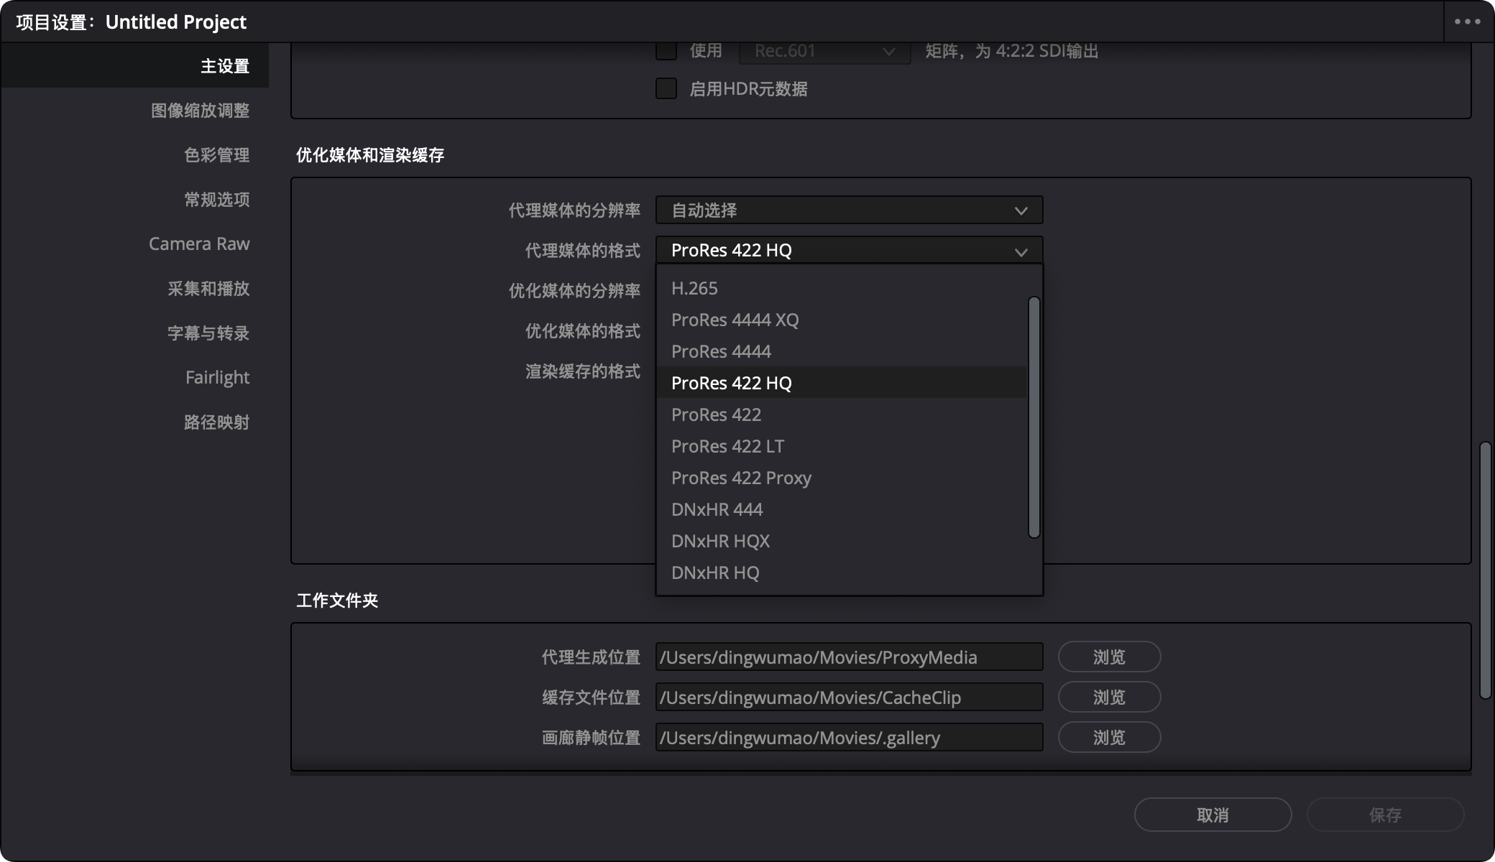Enable the HDR metadata checkbox
This screenshot has width=1495, height=862.
[x=666, y=88]
